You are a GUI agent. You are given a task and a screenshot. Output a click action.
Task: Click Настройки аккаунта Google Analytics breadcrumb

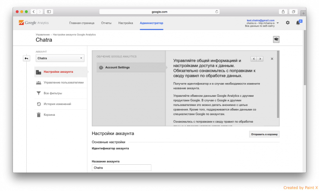(74, 35)
